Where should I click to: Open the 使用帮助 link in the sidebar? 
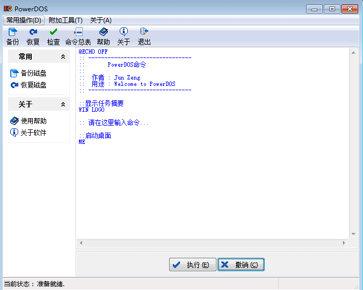[x=34, y=121]
